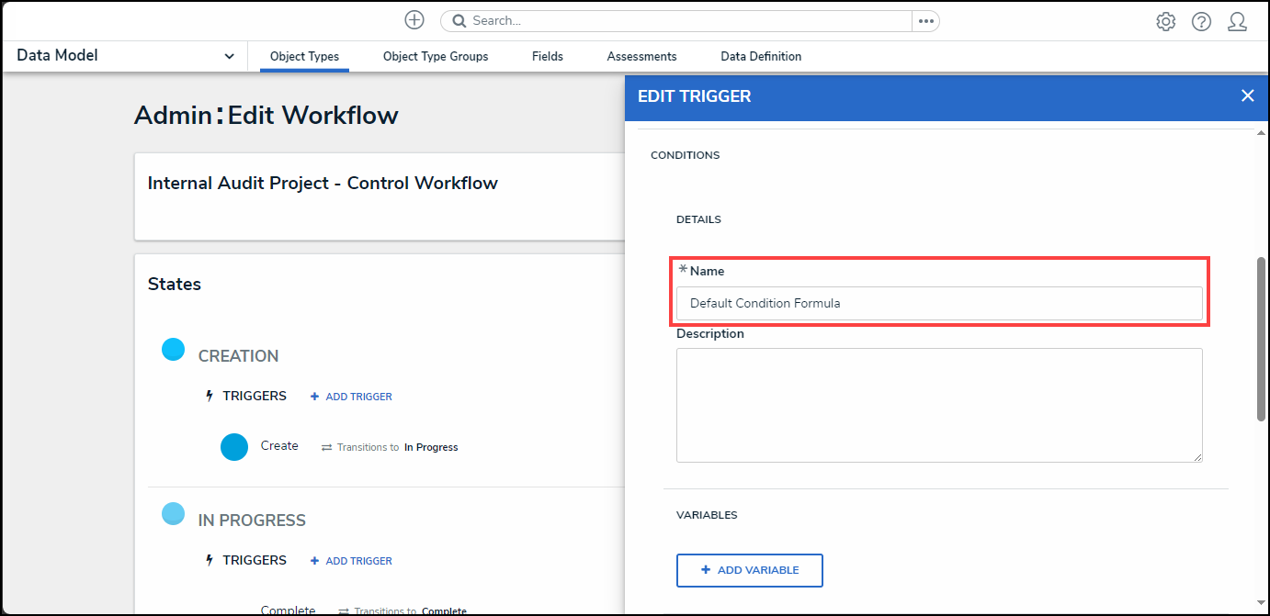Click the 'States' heading

(175, 285)
